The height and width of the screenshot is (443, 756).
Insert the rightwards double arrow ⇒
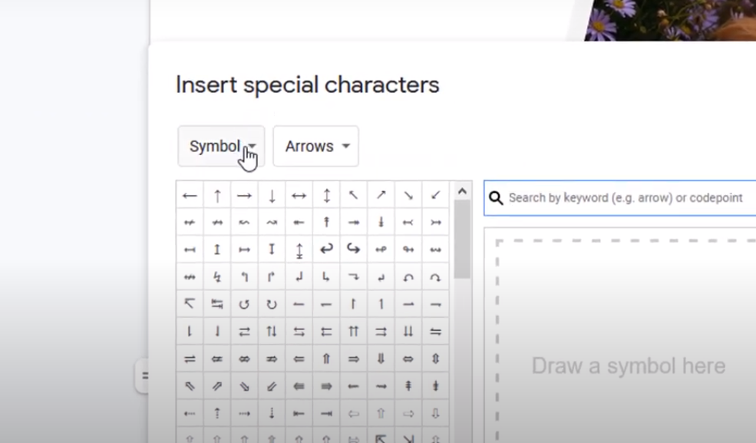pyautogui.click(x=353, y=359)
